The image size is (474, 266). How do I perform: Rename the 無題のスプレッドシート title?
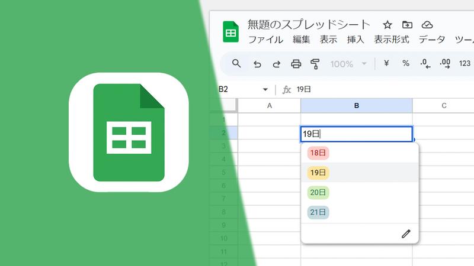pyautogui.click(x=309, y=24)
